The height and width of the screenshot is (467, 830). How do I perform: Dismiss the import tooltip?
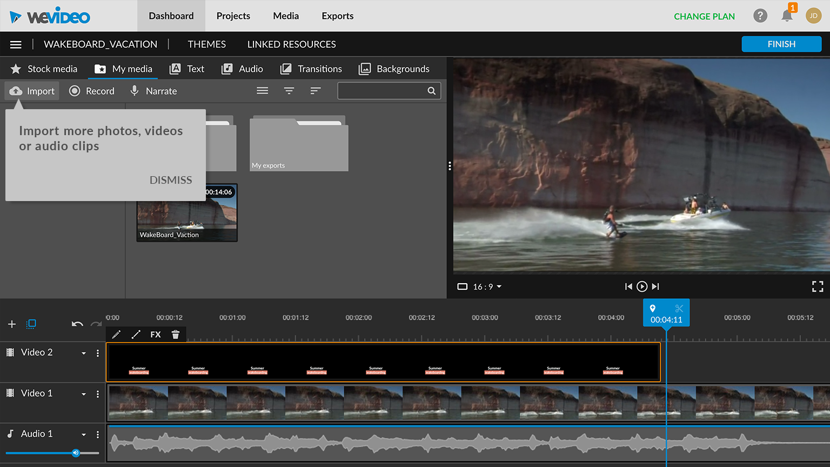(x=171, y=180)
